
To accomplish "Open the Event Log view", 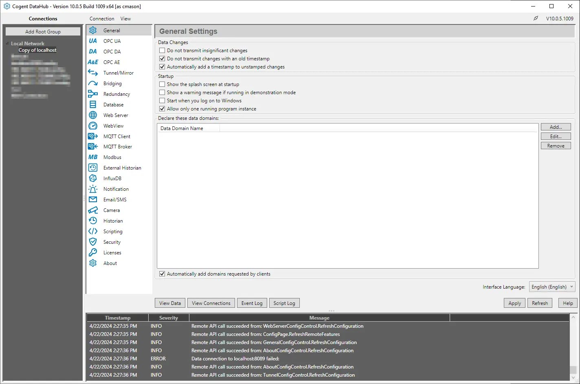I will 252,303.
